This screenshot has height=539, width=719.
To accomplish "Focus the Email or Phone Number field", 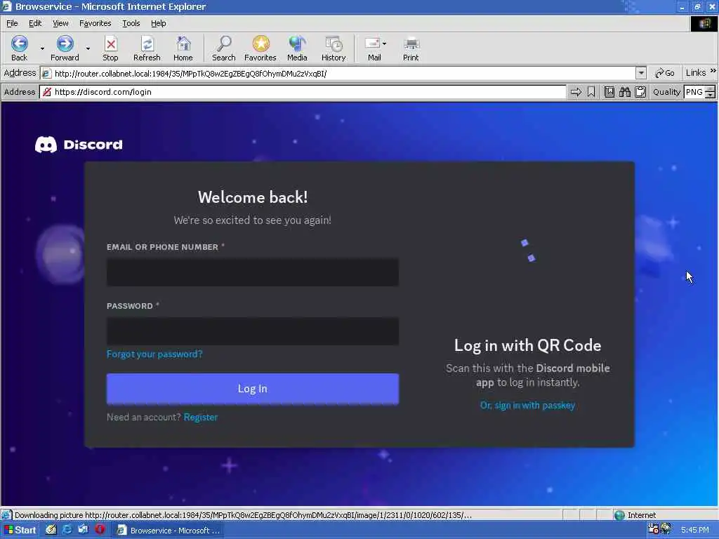I will click(253, 272).
